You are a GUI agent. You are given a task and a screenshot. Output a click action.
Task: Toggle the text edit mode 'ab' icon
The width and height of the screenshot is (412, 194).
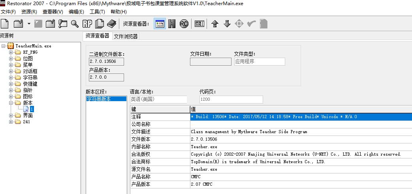point(199,24)
